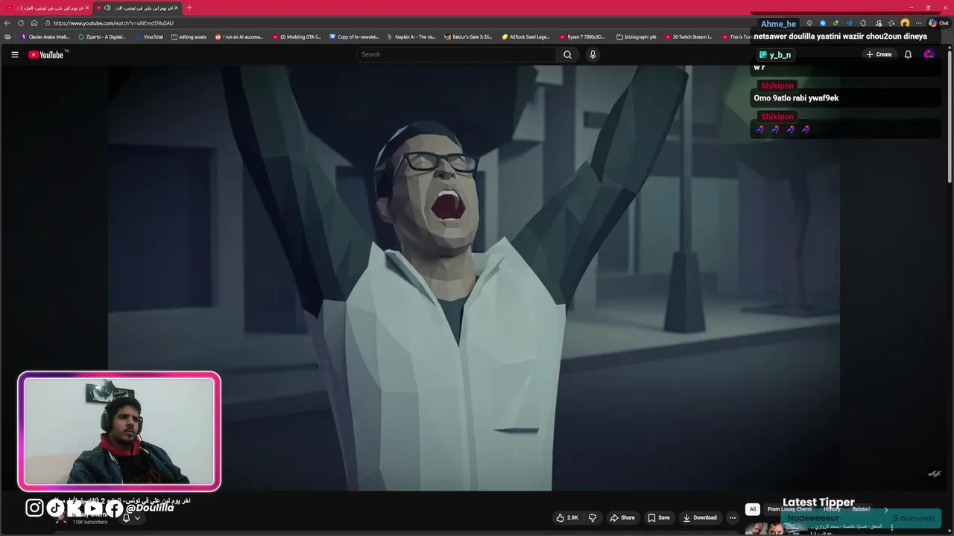Viewport: 954px width, 536px height.
Task: Click the bookmarks bar leftmost apps icon
Action: coord(7,36)
